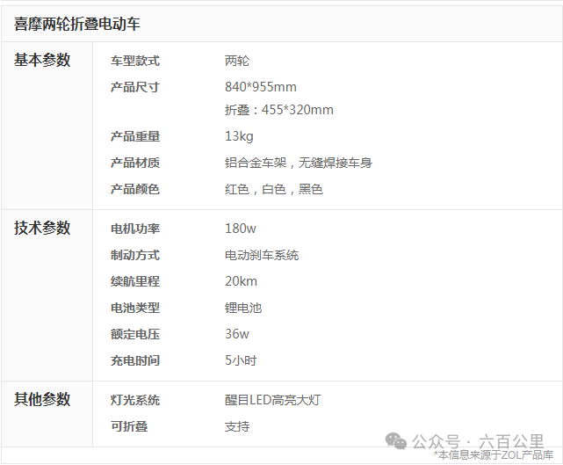Click the 灯光系统 label

(135, 400)
